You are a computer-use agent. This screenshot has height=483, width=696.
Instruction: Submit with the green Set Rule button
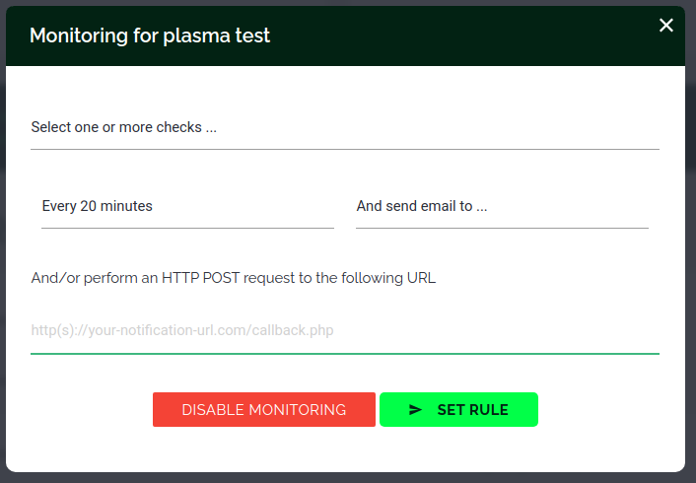[x=458, y=410]
